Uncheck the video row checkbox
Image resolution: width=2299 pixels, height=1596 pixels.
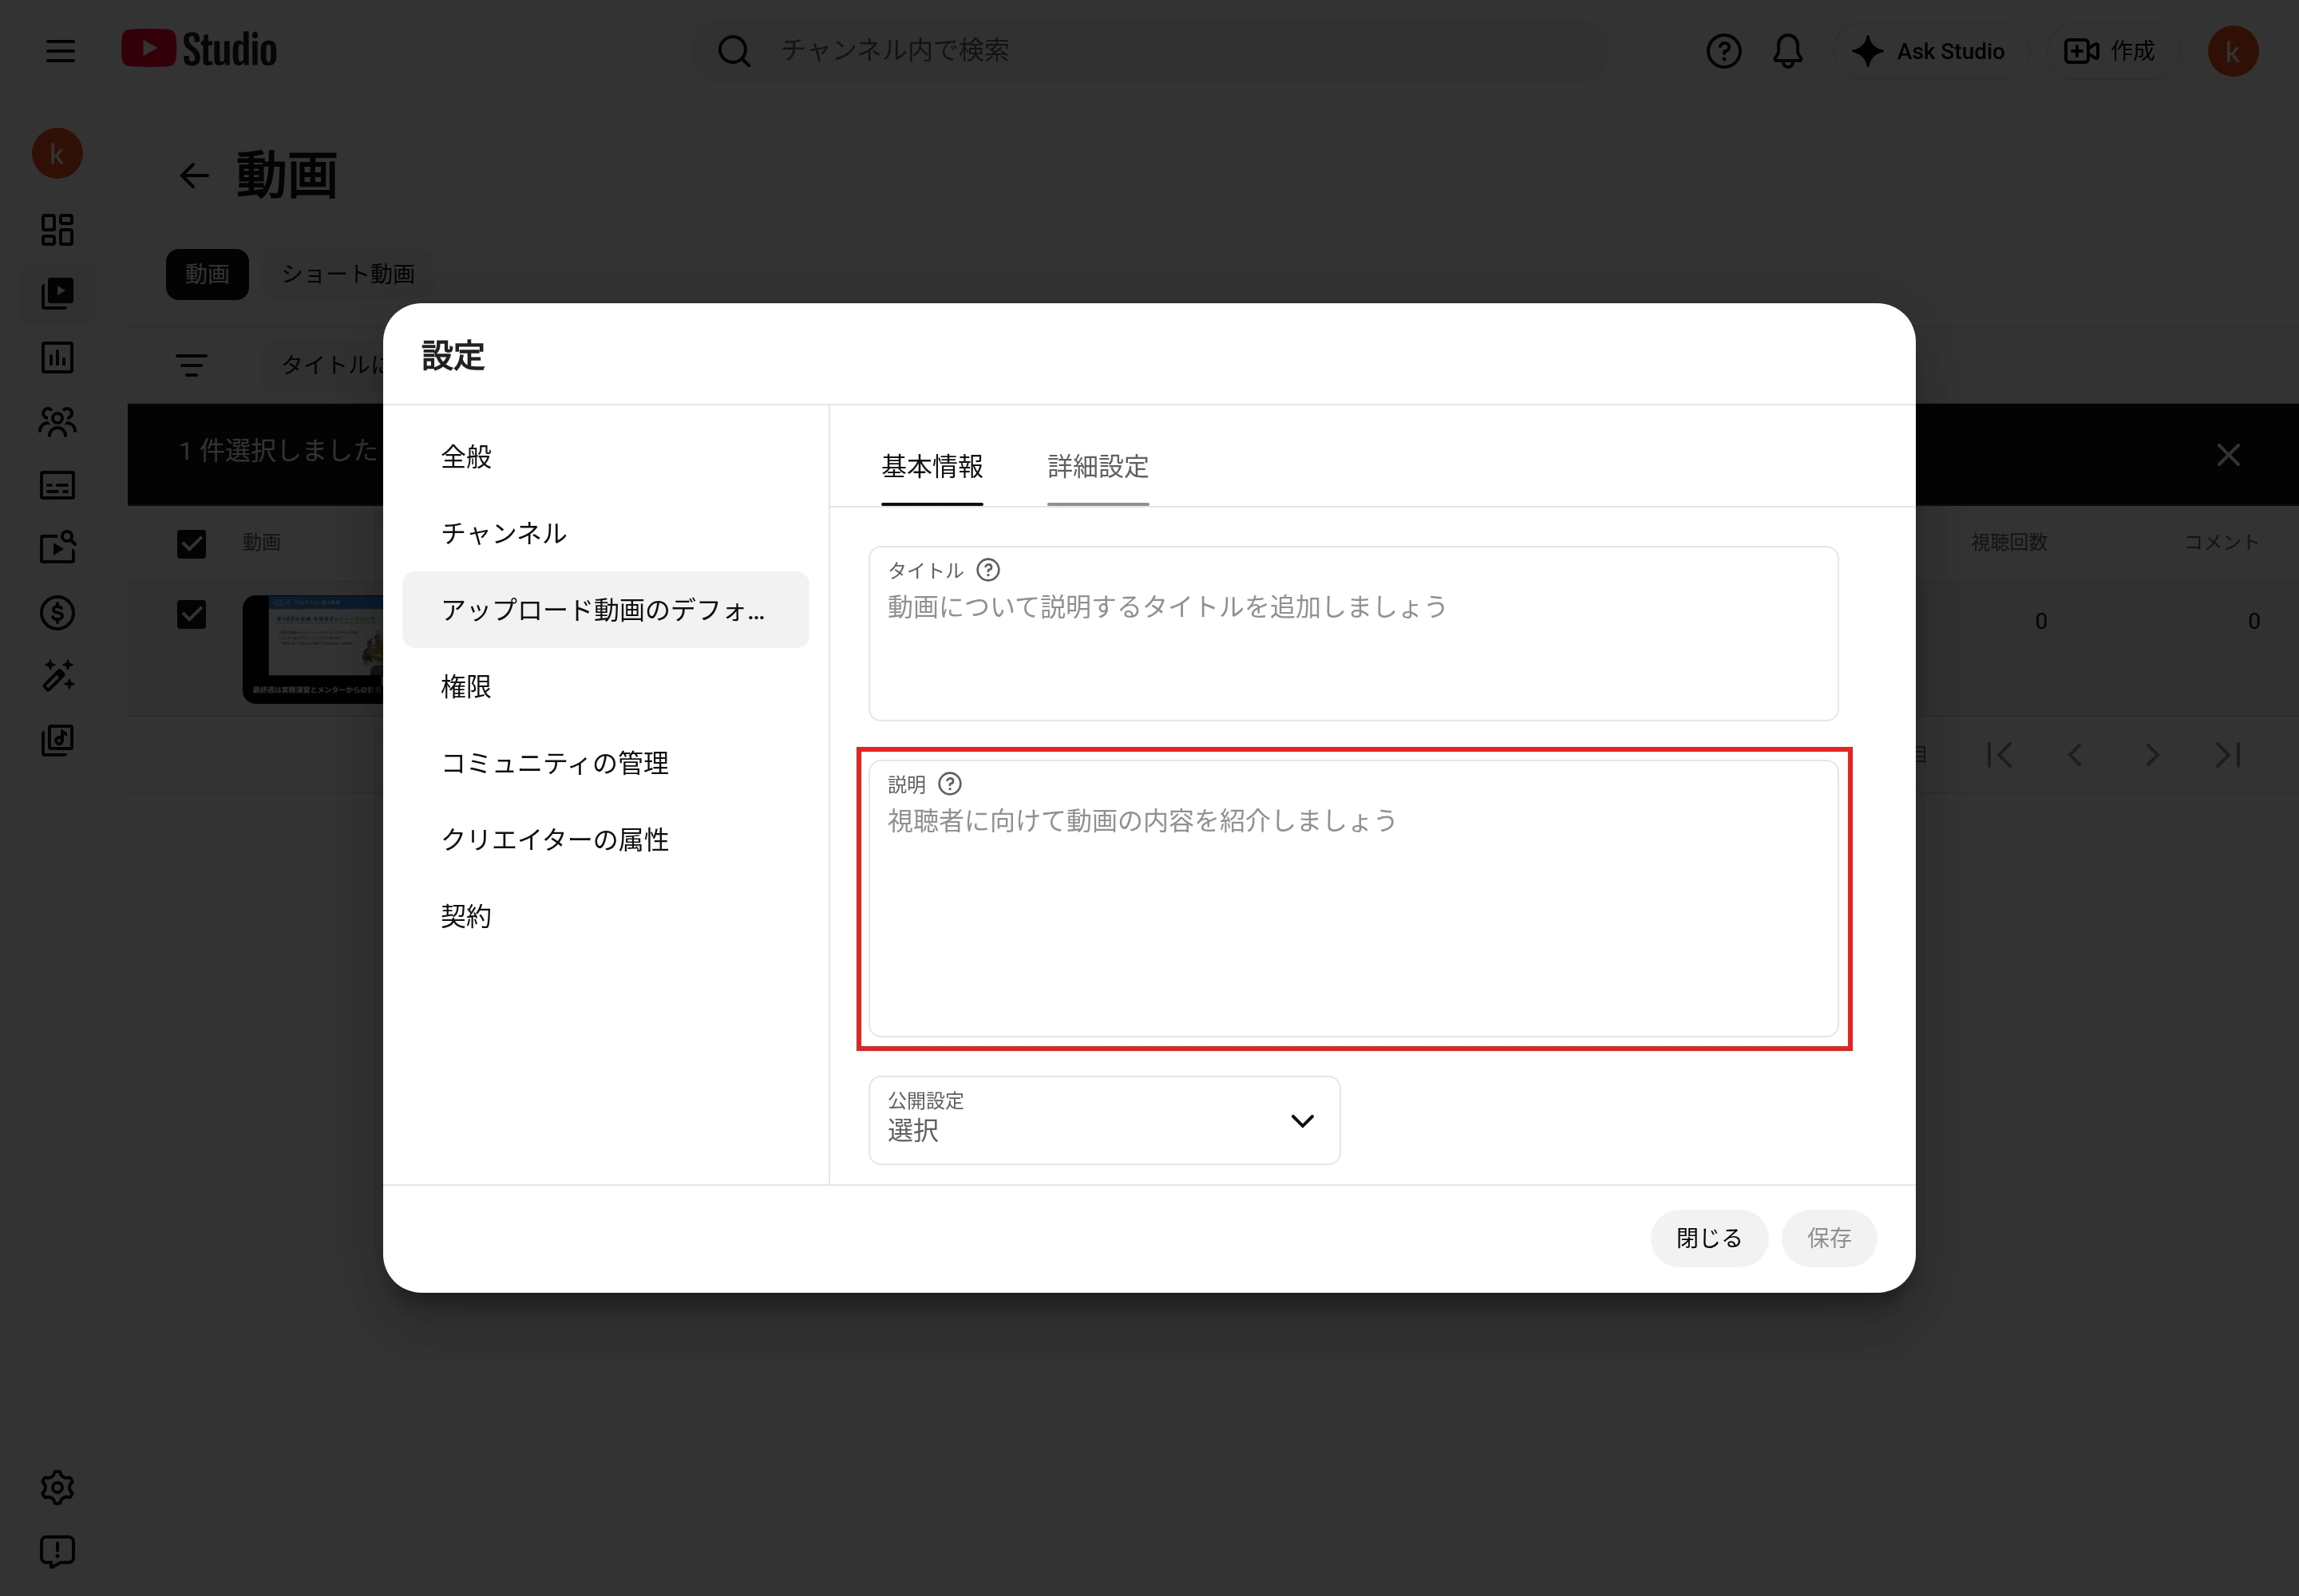point(191,614)
